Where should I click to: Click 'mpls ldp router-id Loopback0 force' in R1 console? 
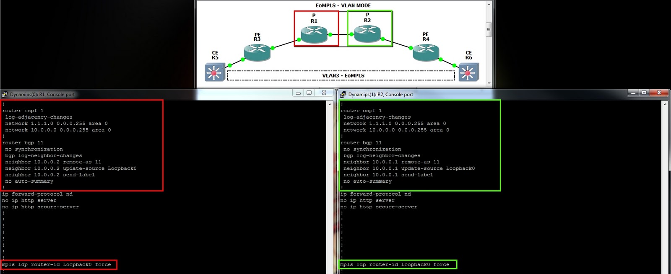coord(57,265)
